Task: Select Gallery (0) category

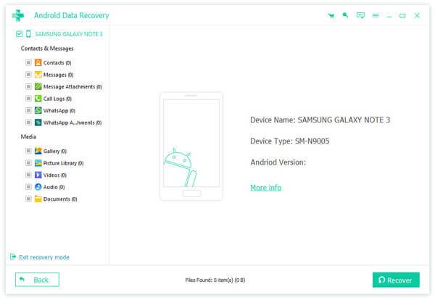Action: tap(55, 151)
